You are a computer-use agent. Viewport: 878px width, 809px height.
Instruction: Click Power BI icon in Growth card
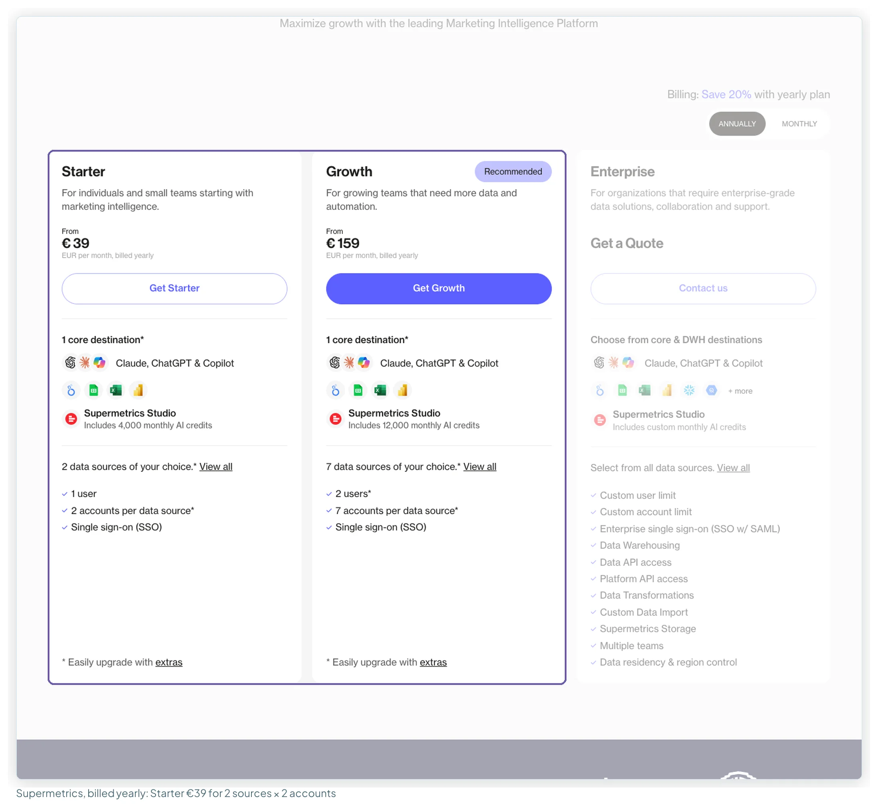[x=403, y=391]
